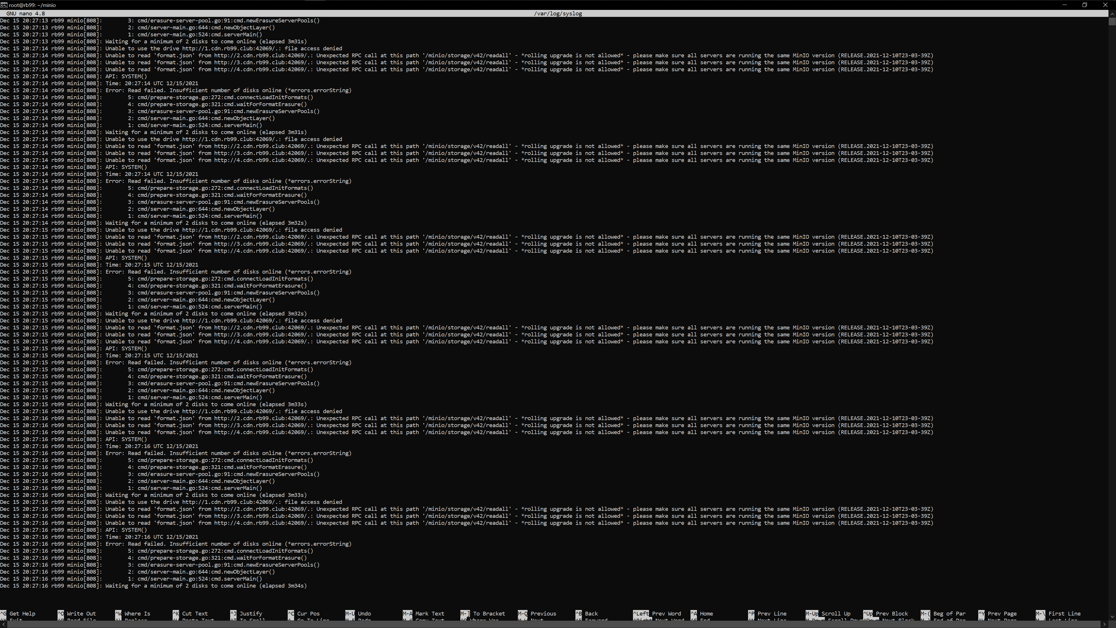Click the /var/log/syslog filename in header

558,13
